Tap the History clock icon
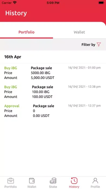This screenshot has width=106, height=189. click(74, 181)
